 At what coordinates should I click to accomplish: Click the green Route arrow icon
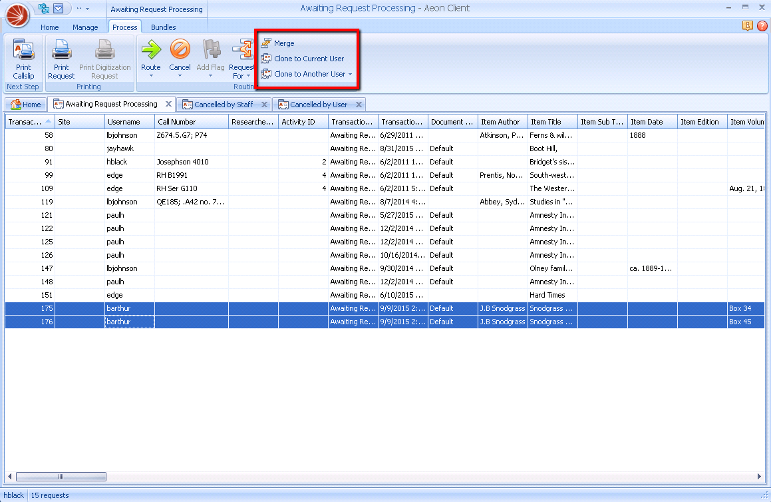pyautogui.click(x=151, y=51)
